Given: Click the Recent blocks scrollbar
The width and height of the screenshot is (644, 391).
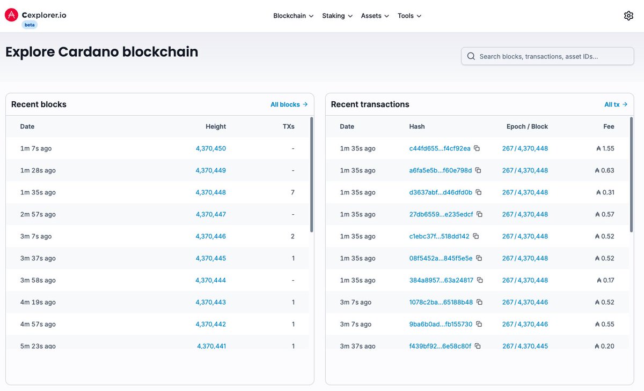Looking at the screenshot, I should click(311, 175).
